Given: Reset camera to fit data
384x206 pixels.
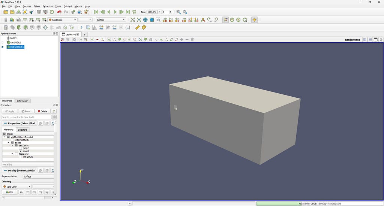Looking at the screenshot, I should click(132, 20).
